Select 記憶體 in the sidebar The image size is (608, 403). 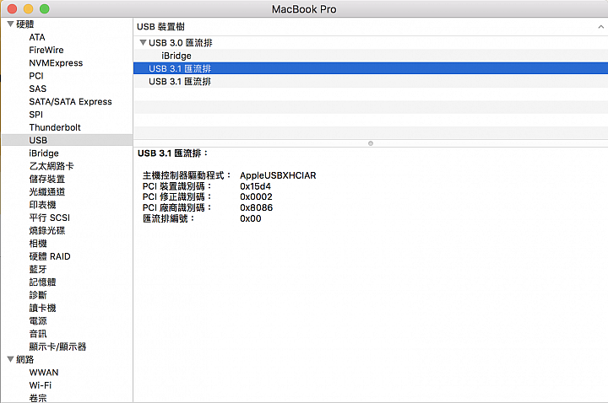42,282
